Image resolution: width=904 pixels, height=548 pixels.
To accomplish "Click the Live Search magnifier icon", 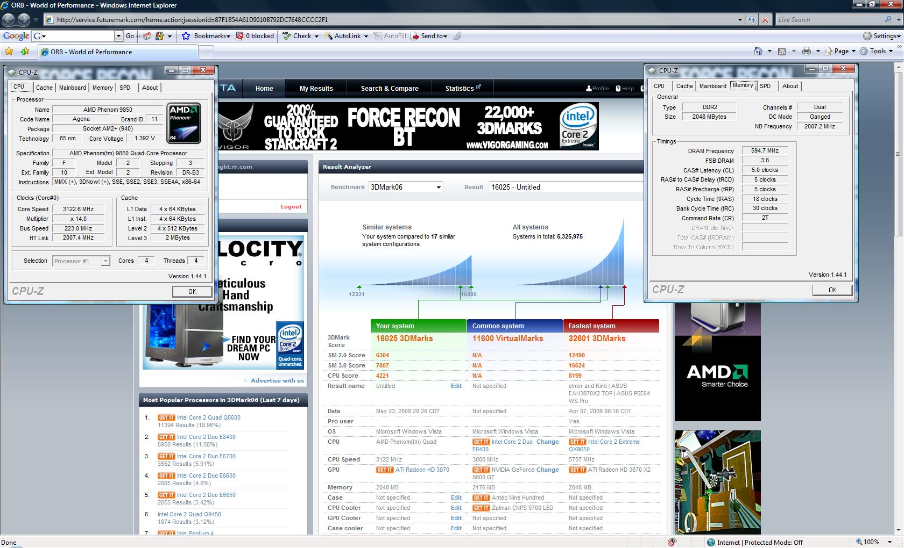I will pos(887,19).
